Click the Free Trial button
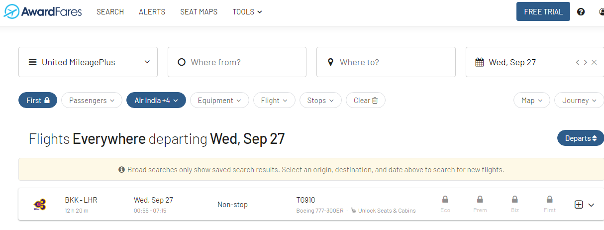The image size is (604, 230). point(543,12)
